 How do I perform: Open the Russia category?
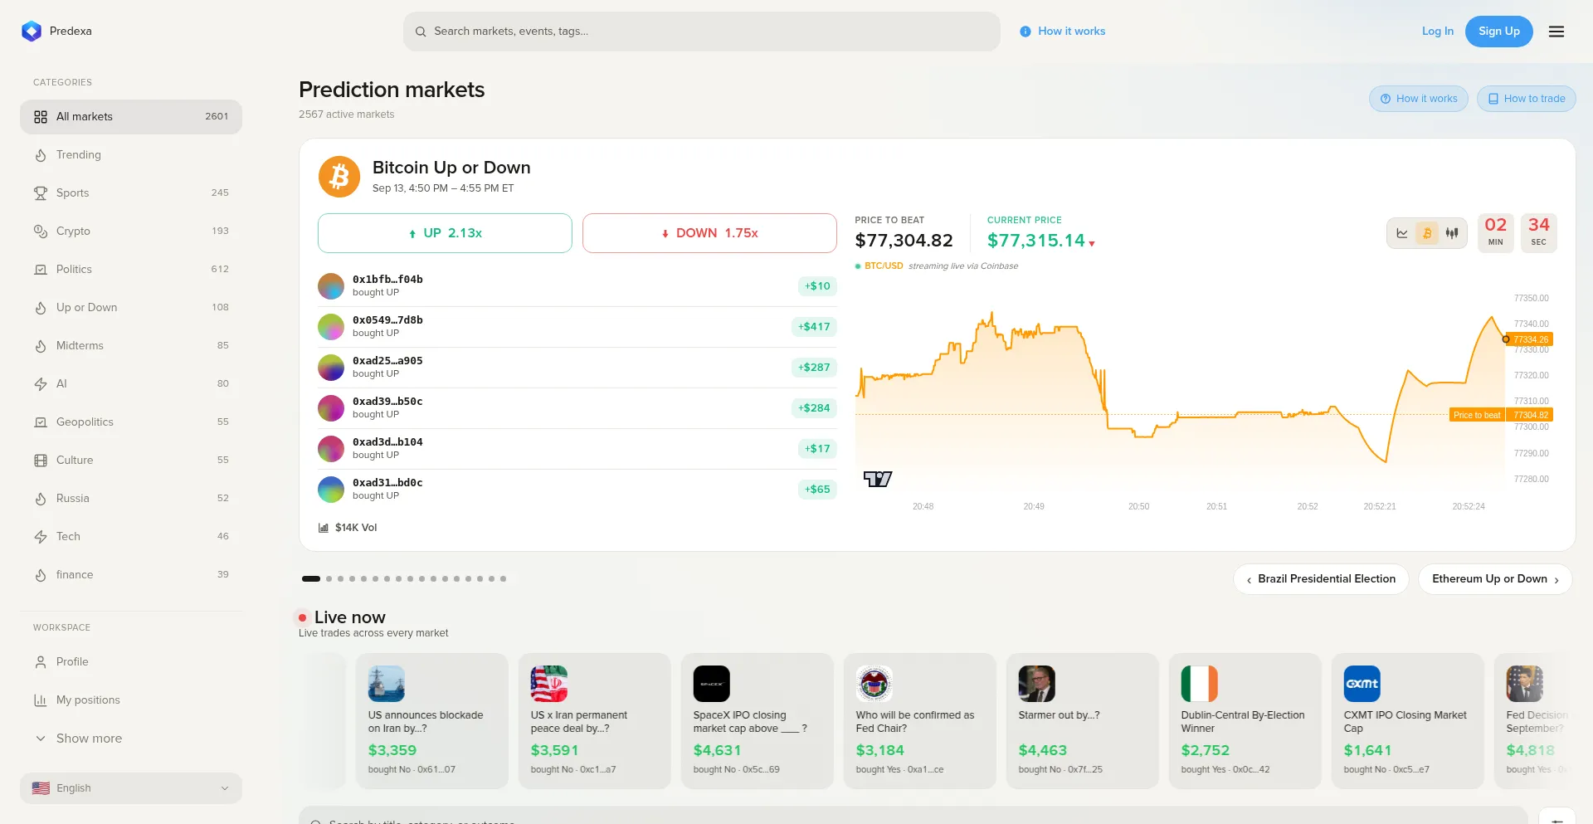click(x=131, y=499)
